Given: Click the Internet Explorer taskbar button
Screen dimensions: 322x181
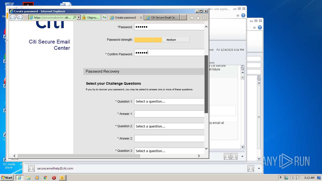Looking at the screenshot, I should click(19, 178).
